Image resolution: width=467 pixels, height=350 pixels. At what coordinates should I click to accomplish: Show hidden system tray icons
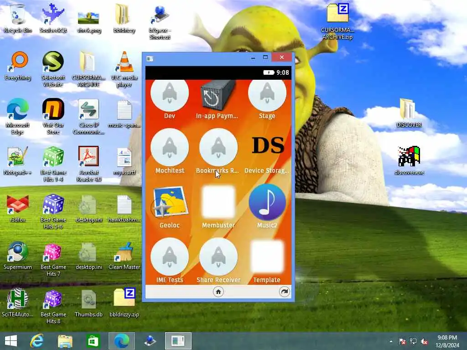tap(391, 341)
